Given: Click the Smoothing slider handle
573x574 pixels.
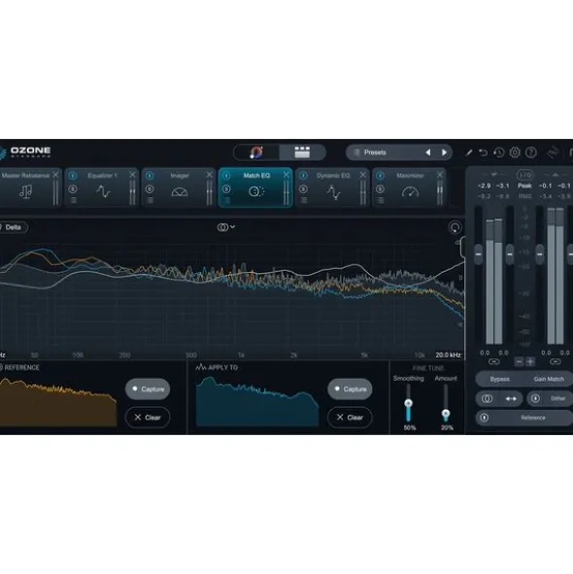Looking at the screenshot, I should [x=408, y=403].
